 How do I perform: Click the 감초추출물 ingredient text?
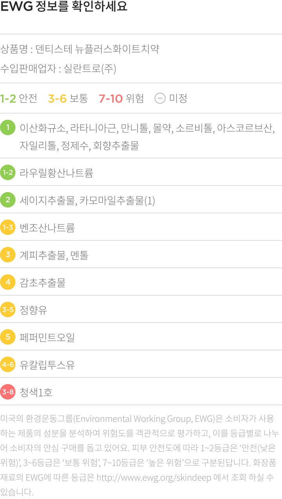coord(43,283)
